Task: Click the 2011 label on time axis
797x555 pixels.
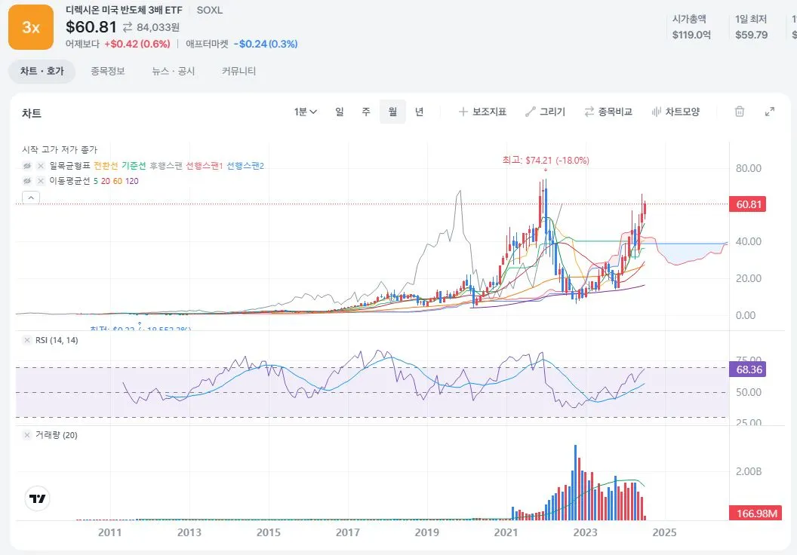Action: pos(109,532)
